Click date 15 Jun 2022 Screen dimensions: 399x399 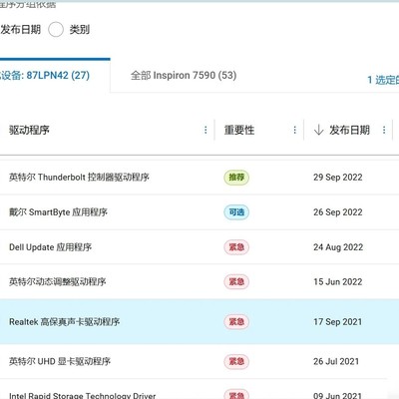(x=338, y=282)
